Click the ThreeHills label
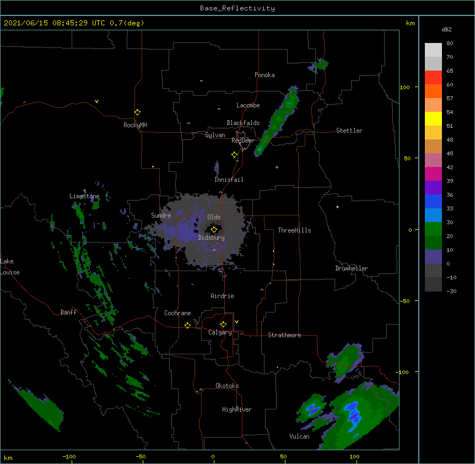 tap(294, 230)
